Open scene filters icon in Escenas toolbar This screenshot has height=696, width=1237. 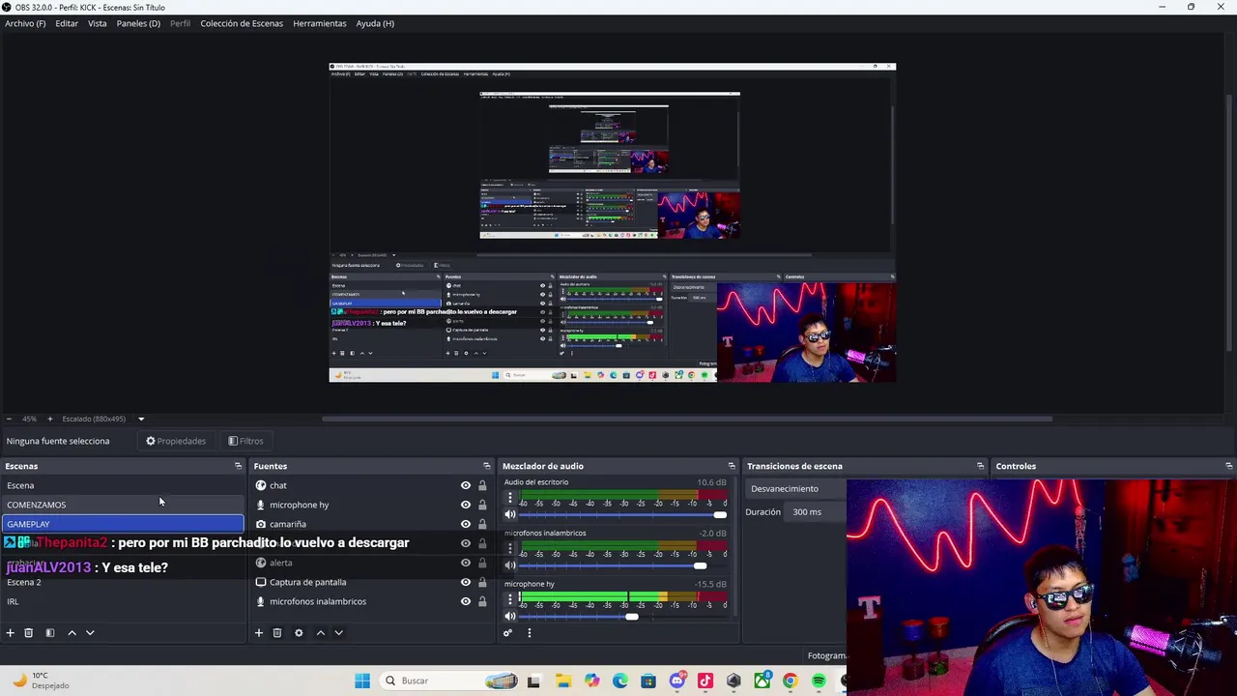(50, 633)
